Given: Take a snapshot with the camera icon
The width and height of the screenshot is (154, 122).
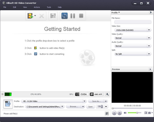Looking at the screenshot, I should [x=149, y=113].
